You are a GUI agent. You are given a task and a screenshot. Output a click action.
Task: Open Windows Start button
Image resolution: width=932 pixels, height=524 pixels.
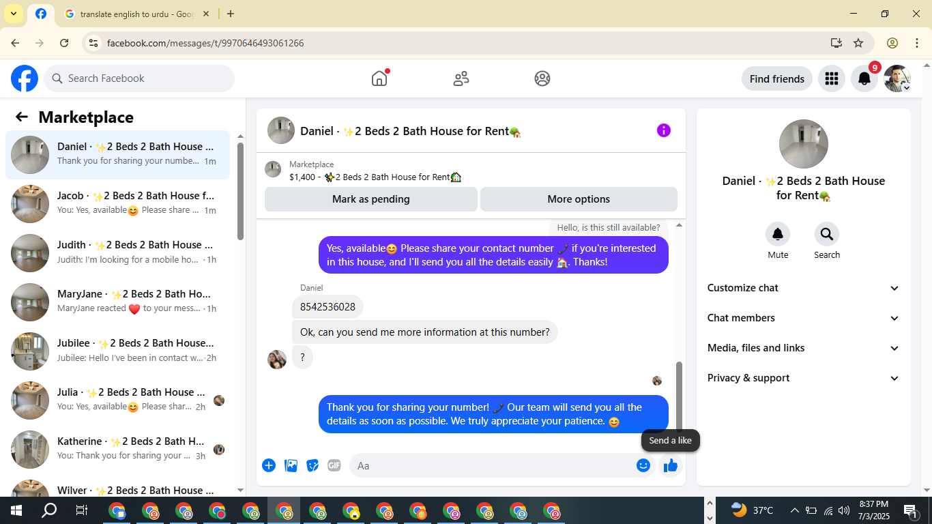pos(16,510)
